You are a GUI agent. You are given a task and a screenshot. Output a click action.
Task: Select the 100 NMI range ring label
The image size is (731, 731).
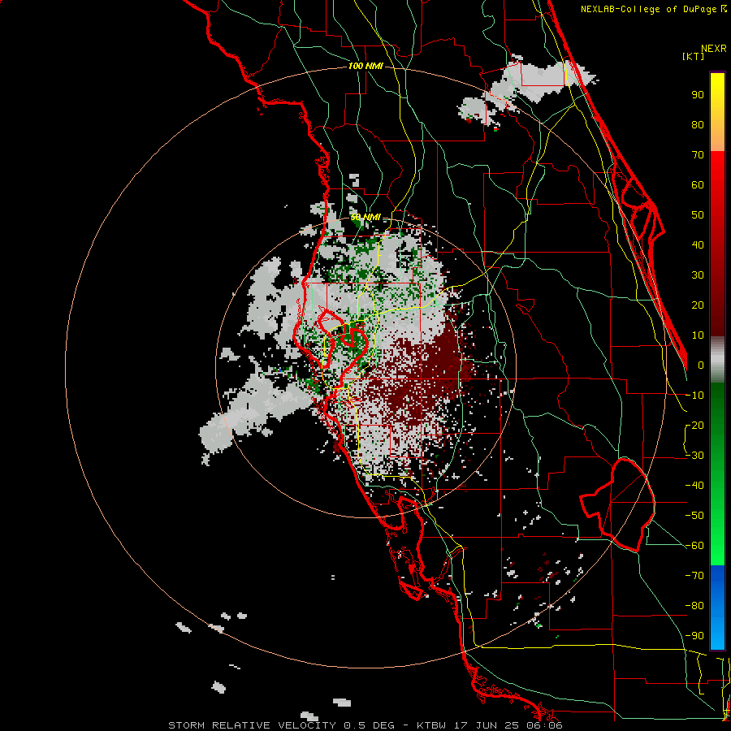pyautogui.click(x=365, y=66)
